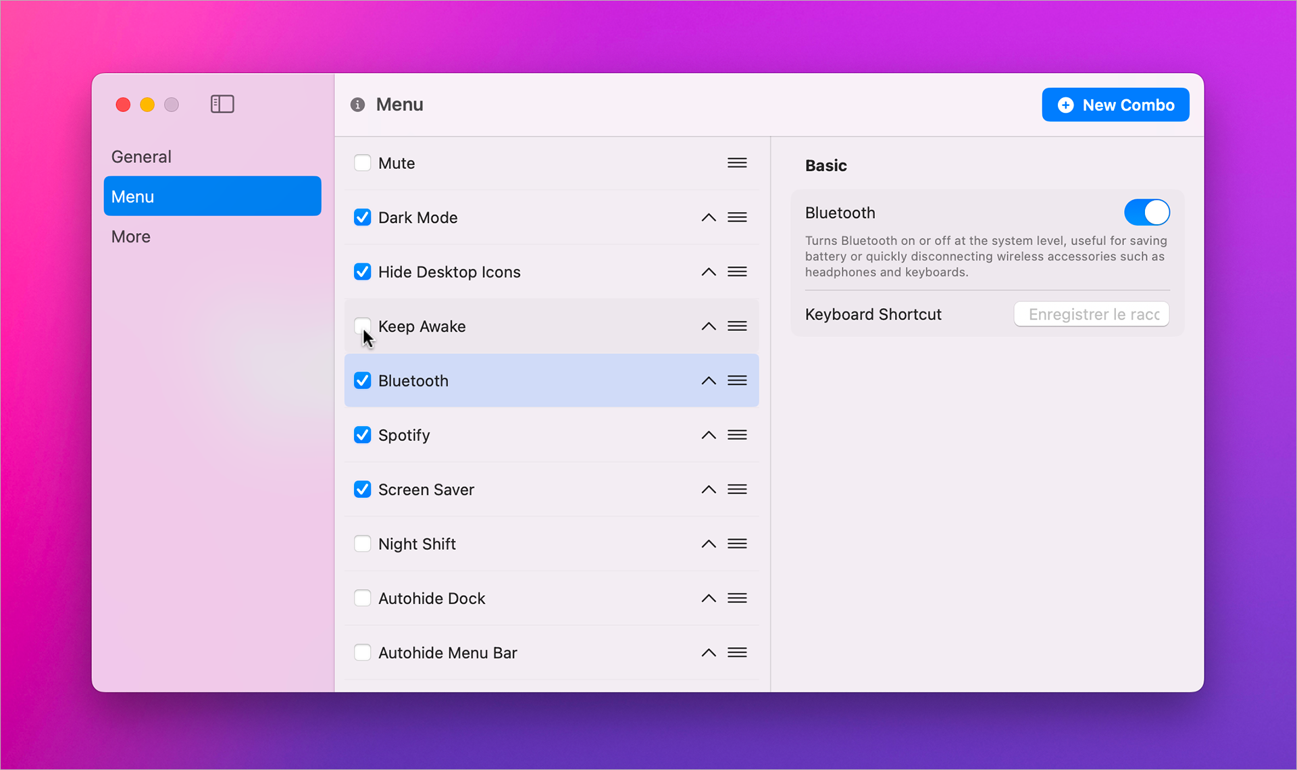This screenshot has height=770, width=1297.
Task: Collapse the Screen Saver row options
Action: pyautogui.click(x=708, y=490)
